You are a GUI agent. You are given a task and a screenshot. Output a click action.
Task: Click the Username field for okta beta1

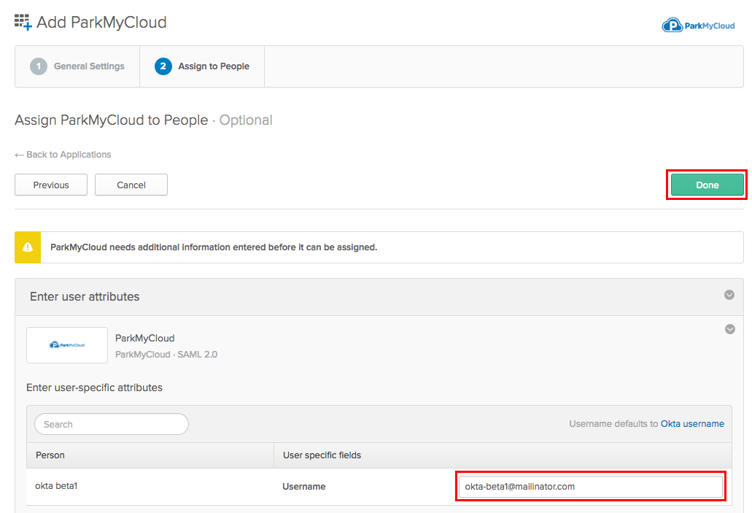(590, 486)
